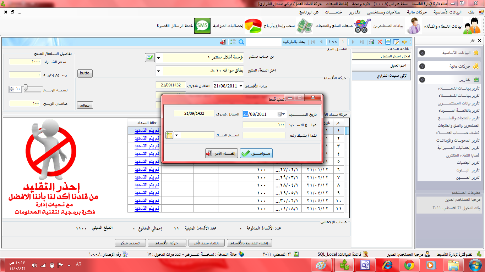Click create order voucher (إنشاء سند لأمر) button

click(207, 243)
